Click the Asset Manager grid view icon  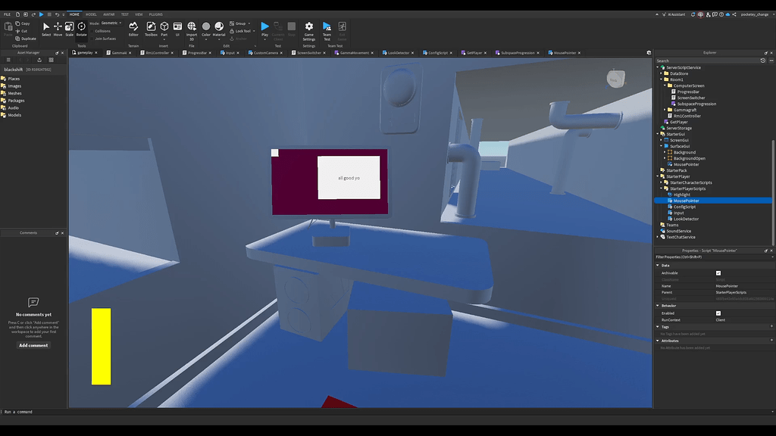point(51,60)
